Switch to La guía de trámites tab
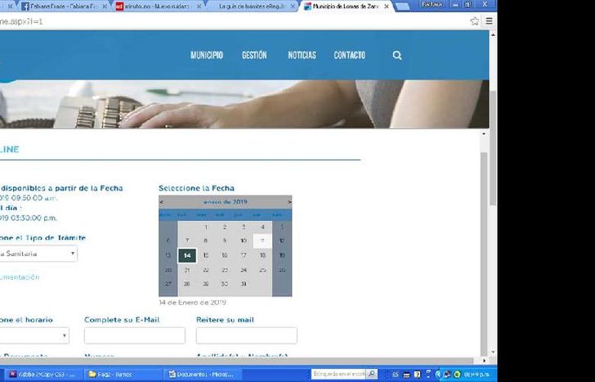 coord(253,7)
